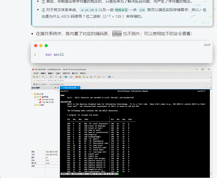Add a new tab with plus button
217x178 pixels.
pyautogui.click(x=82, y=88)
